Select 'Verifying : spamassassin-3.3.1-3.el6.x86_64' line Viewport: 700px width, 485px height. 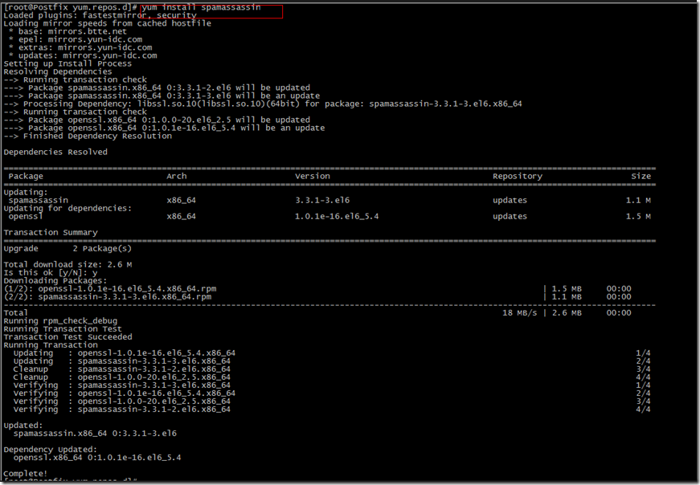coord(122,385)
